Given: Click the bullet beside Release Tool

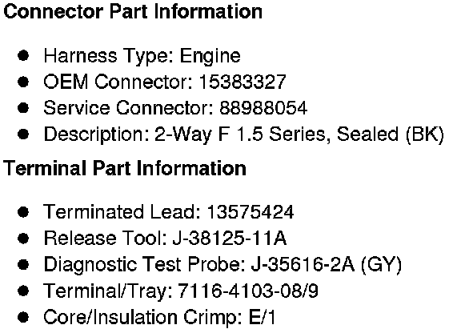Looking at the screenshot, I should (23, 239).
